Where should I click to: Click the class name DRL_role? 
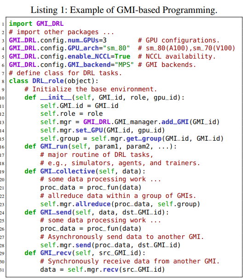[48, 81]
